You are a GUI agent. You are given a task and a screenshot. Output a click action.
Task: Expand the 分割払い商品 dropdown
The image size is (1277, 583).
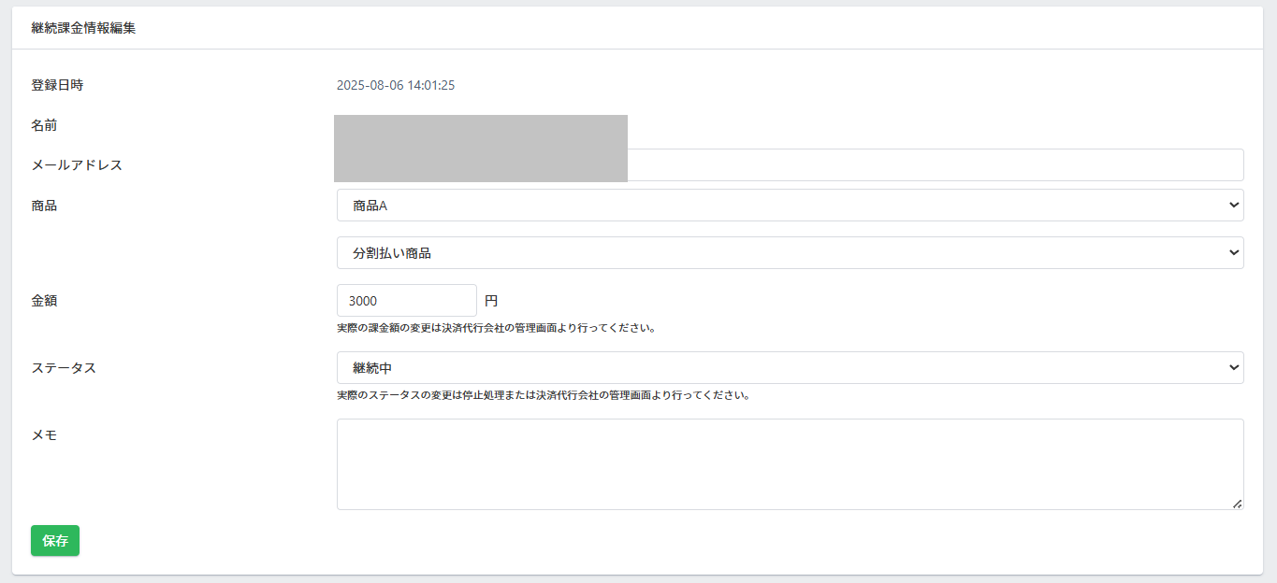coord(789,253)
